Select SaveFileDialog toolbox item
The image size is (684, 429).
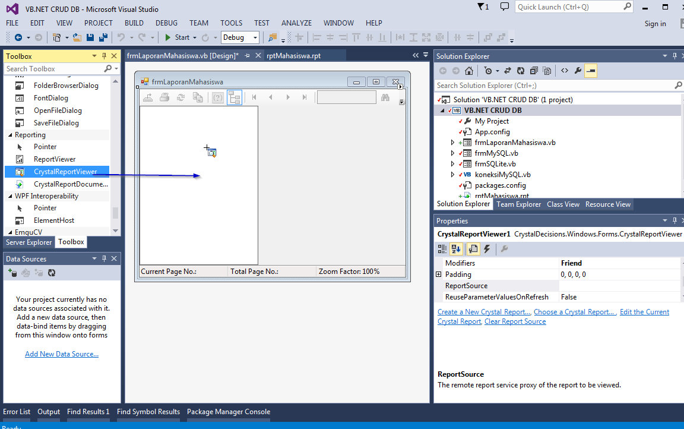56,123
